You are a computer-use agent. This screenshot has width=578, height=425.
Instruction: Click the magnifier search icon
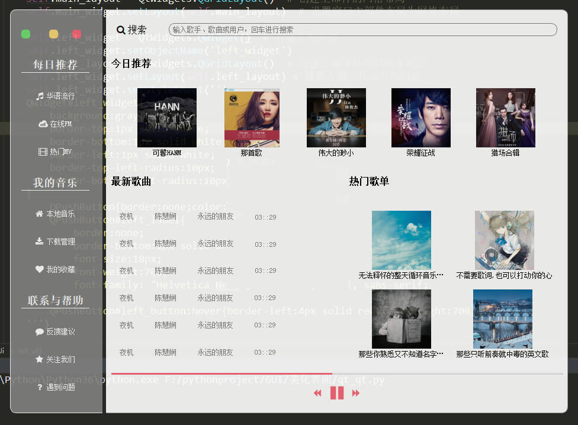(x=121, y=30)
